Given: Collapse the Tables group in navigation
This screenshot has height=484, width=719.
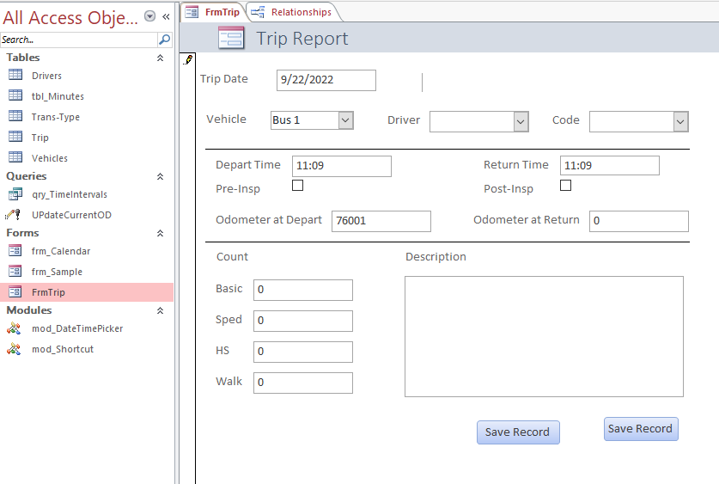Looking at the screenshot, I should pos(160,58).
